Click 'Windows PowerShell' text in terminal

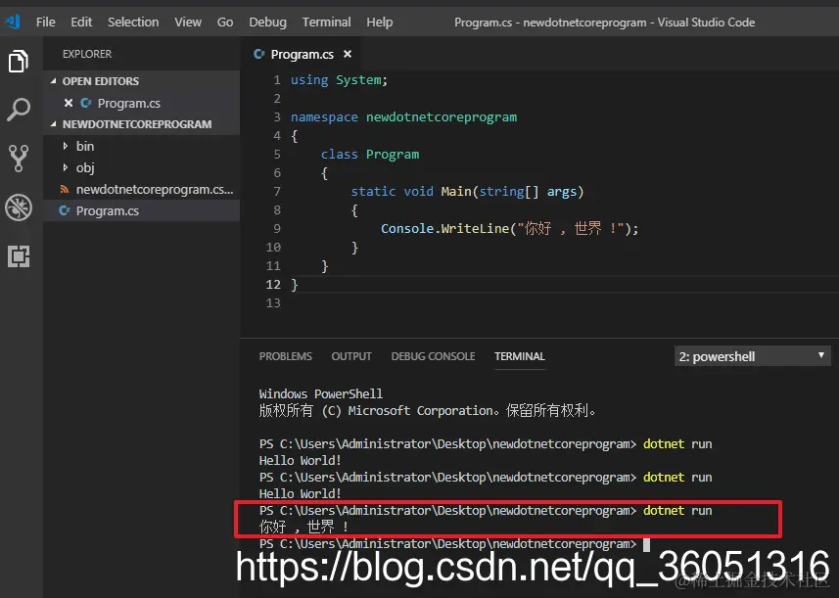(x=320, y=394)
